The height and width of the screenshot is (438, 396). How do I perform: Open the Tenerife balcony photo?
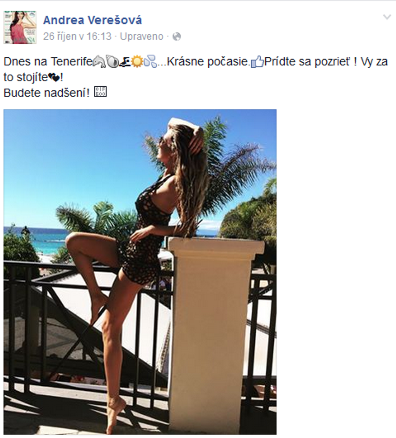pyautogui.click(x=140, y=272)
